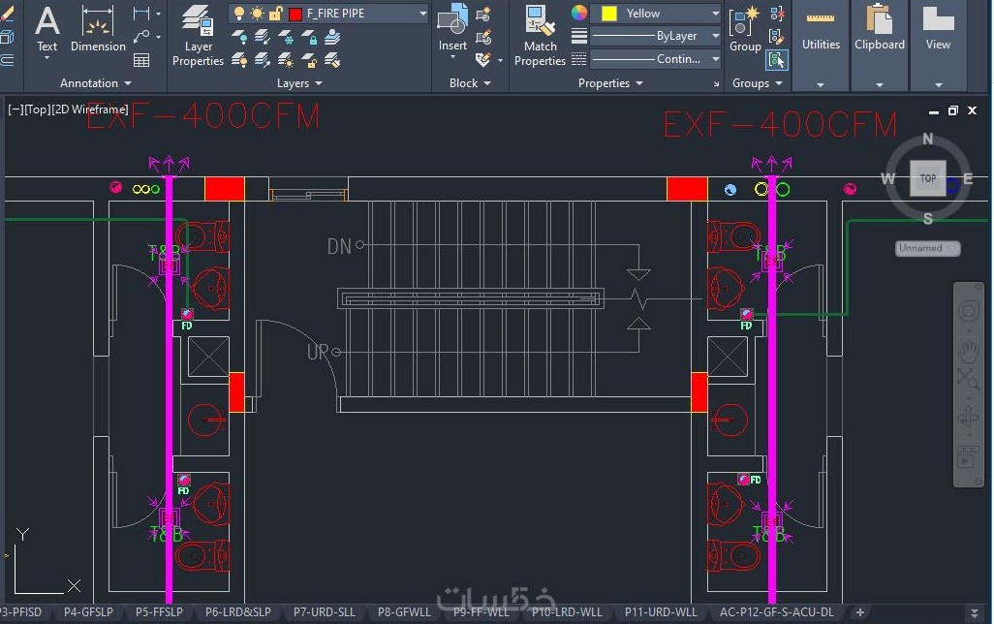Open the Yellow object color dropdown
994x624 pixels.
pos(716,14)
